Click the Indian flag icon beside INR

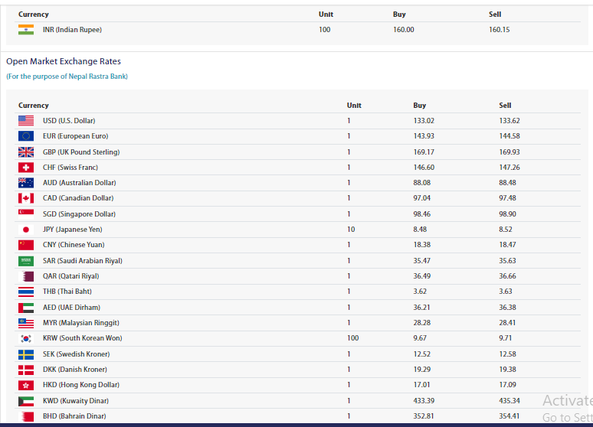coord(26,30)
